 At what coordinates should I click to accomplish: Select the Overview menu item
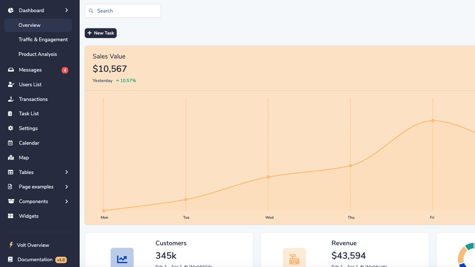38,25
